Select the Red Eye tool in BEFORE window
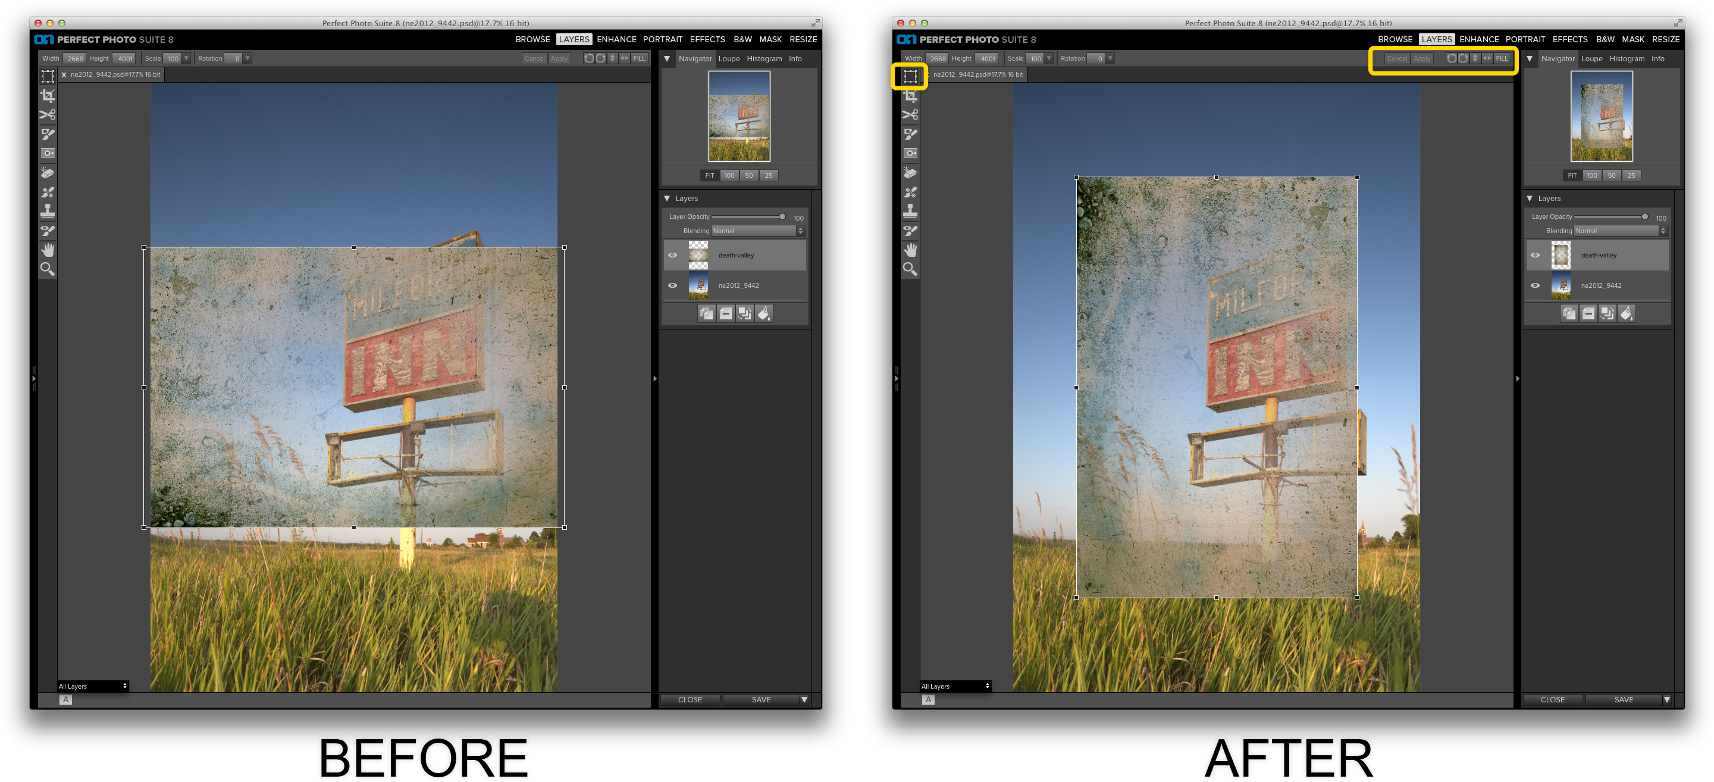This screenshot has width=1714, height=782. pos(48,231)
